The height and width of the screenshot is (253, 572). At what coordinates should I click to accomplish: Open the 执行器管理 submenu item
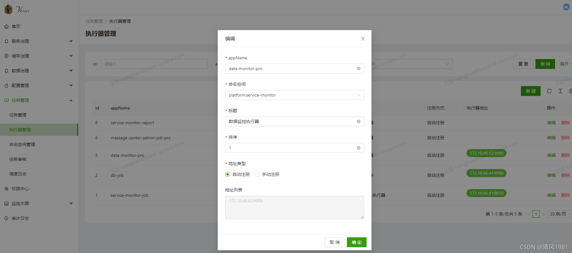click(x=39, y=130)
